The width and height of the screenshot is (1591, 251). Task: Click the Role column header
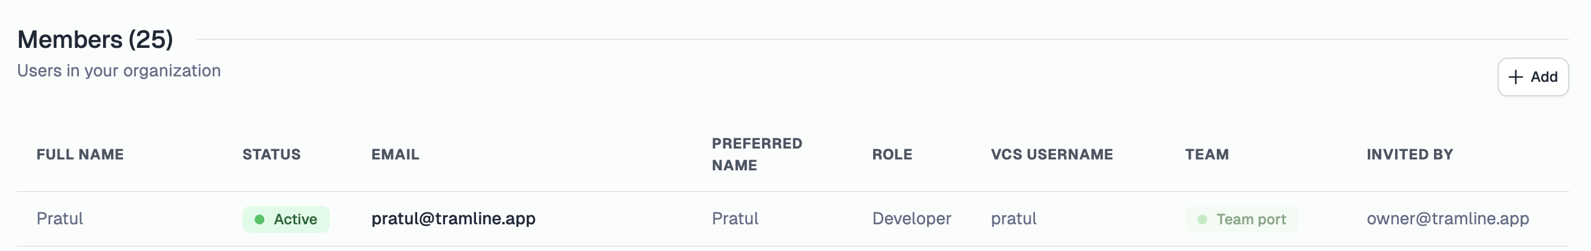[x=892, y=155]
